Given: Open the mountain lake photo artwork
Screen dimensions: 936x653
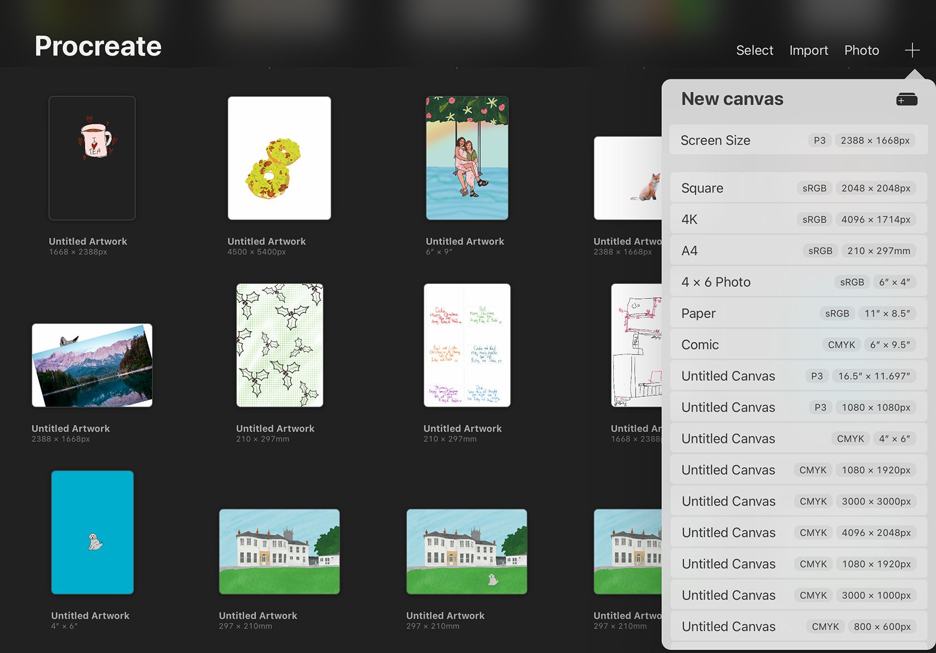Looking at the screenshot, I should (x=92, y=365).
